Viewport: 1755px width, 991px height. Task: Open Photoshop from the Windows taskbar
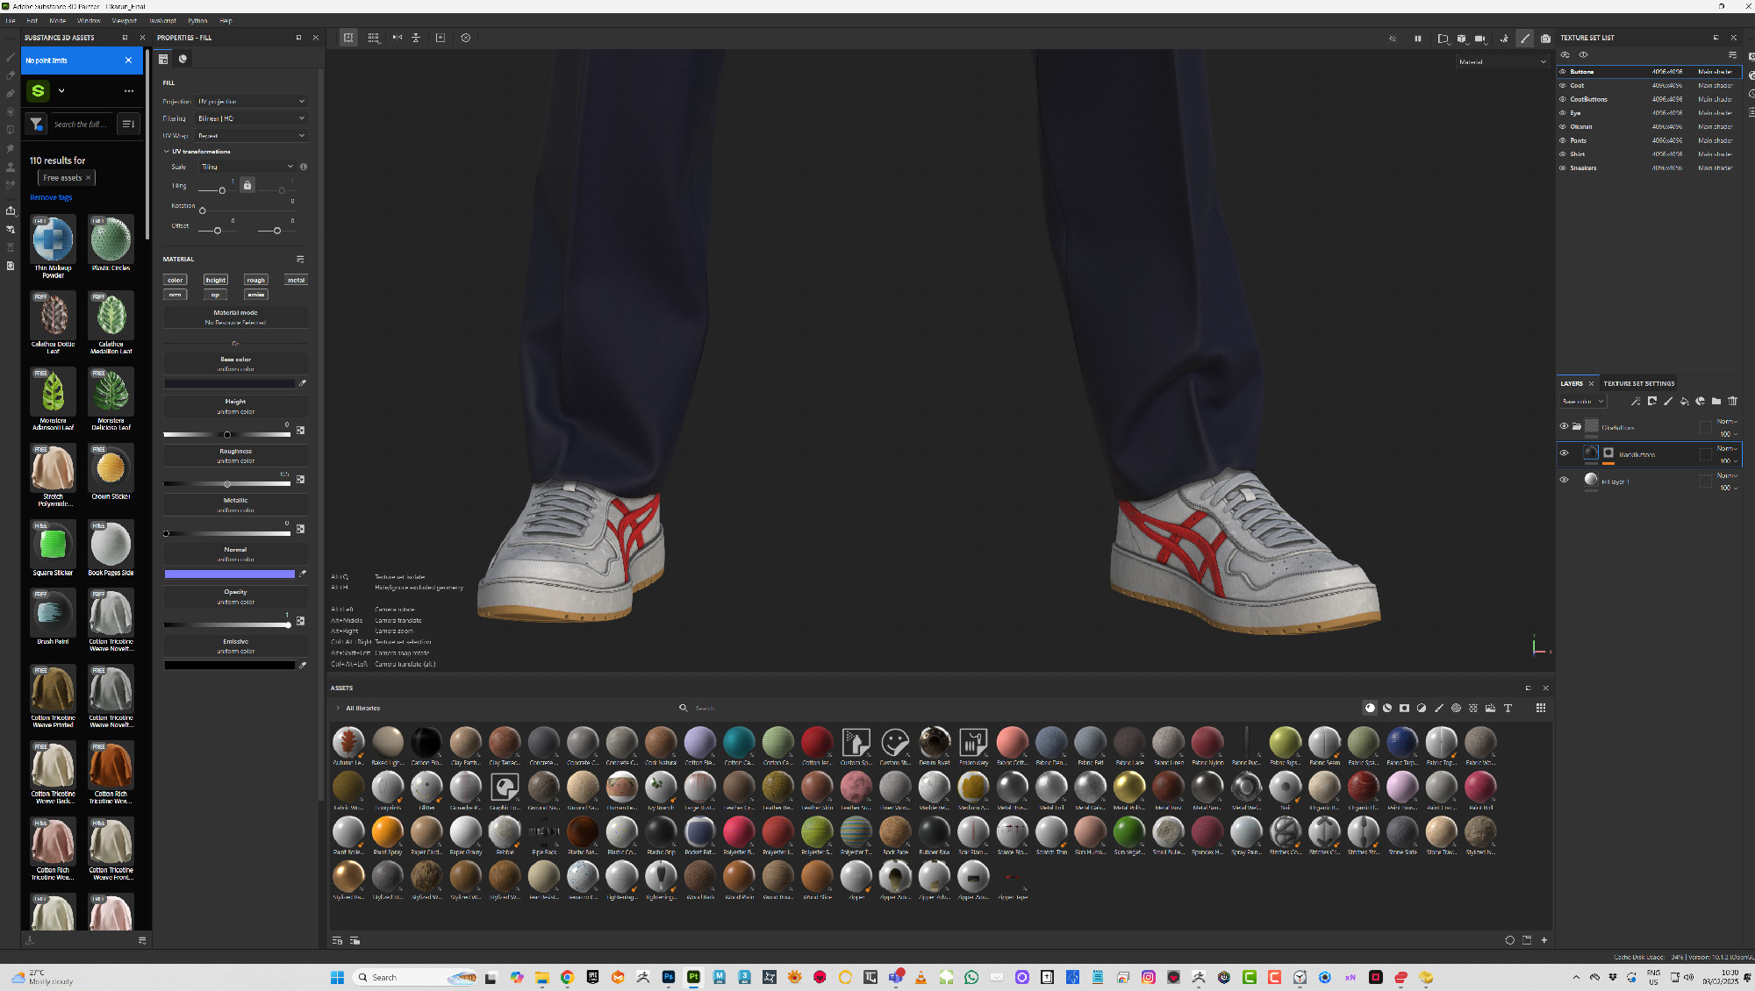(x=669, y=977)
